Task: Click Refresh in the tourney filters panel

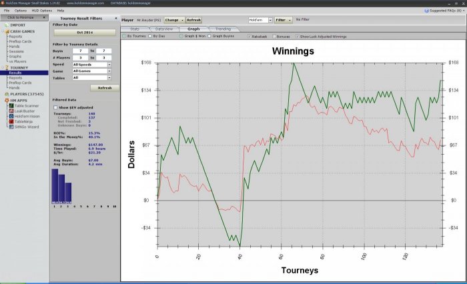Action: pos(105,88)
